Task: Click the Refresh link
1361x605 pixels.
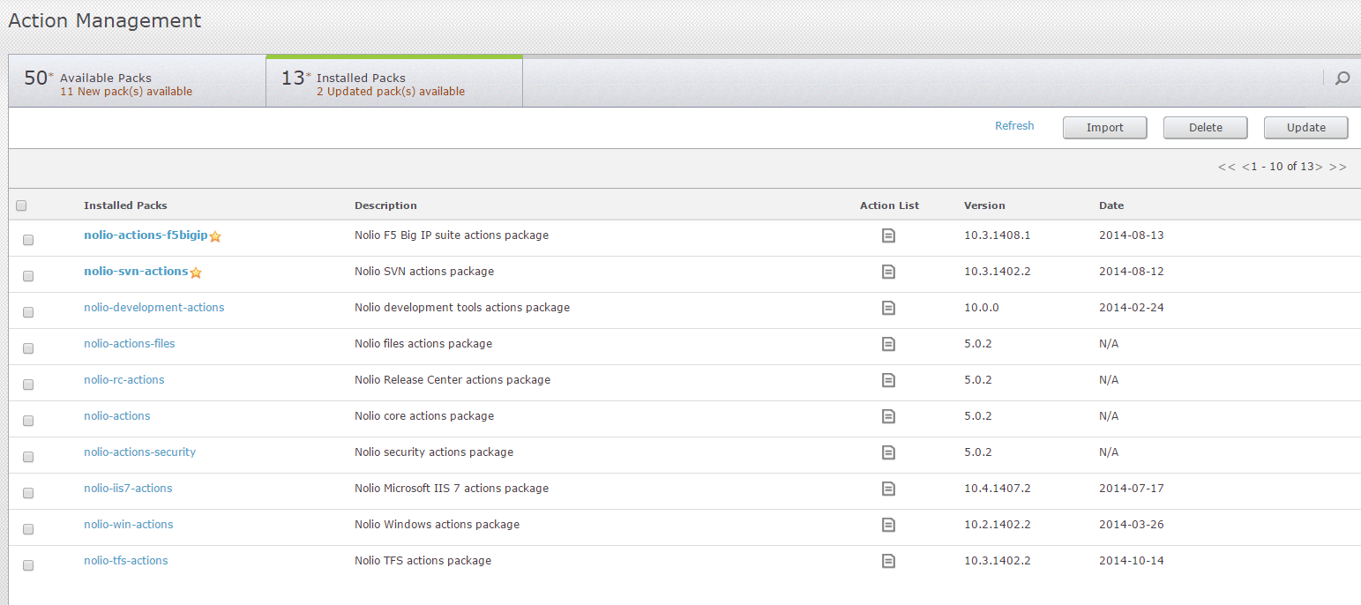Action: tap(1013, 125)
